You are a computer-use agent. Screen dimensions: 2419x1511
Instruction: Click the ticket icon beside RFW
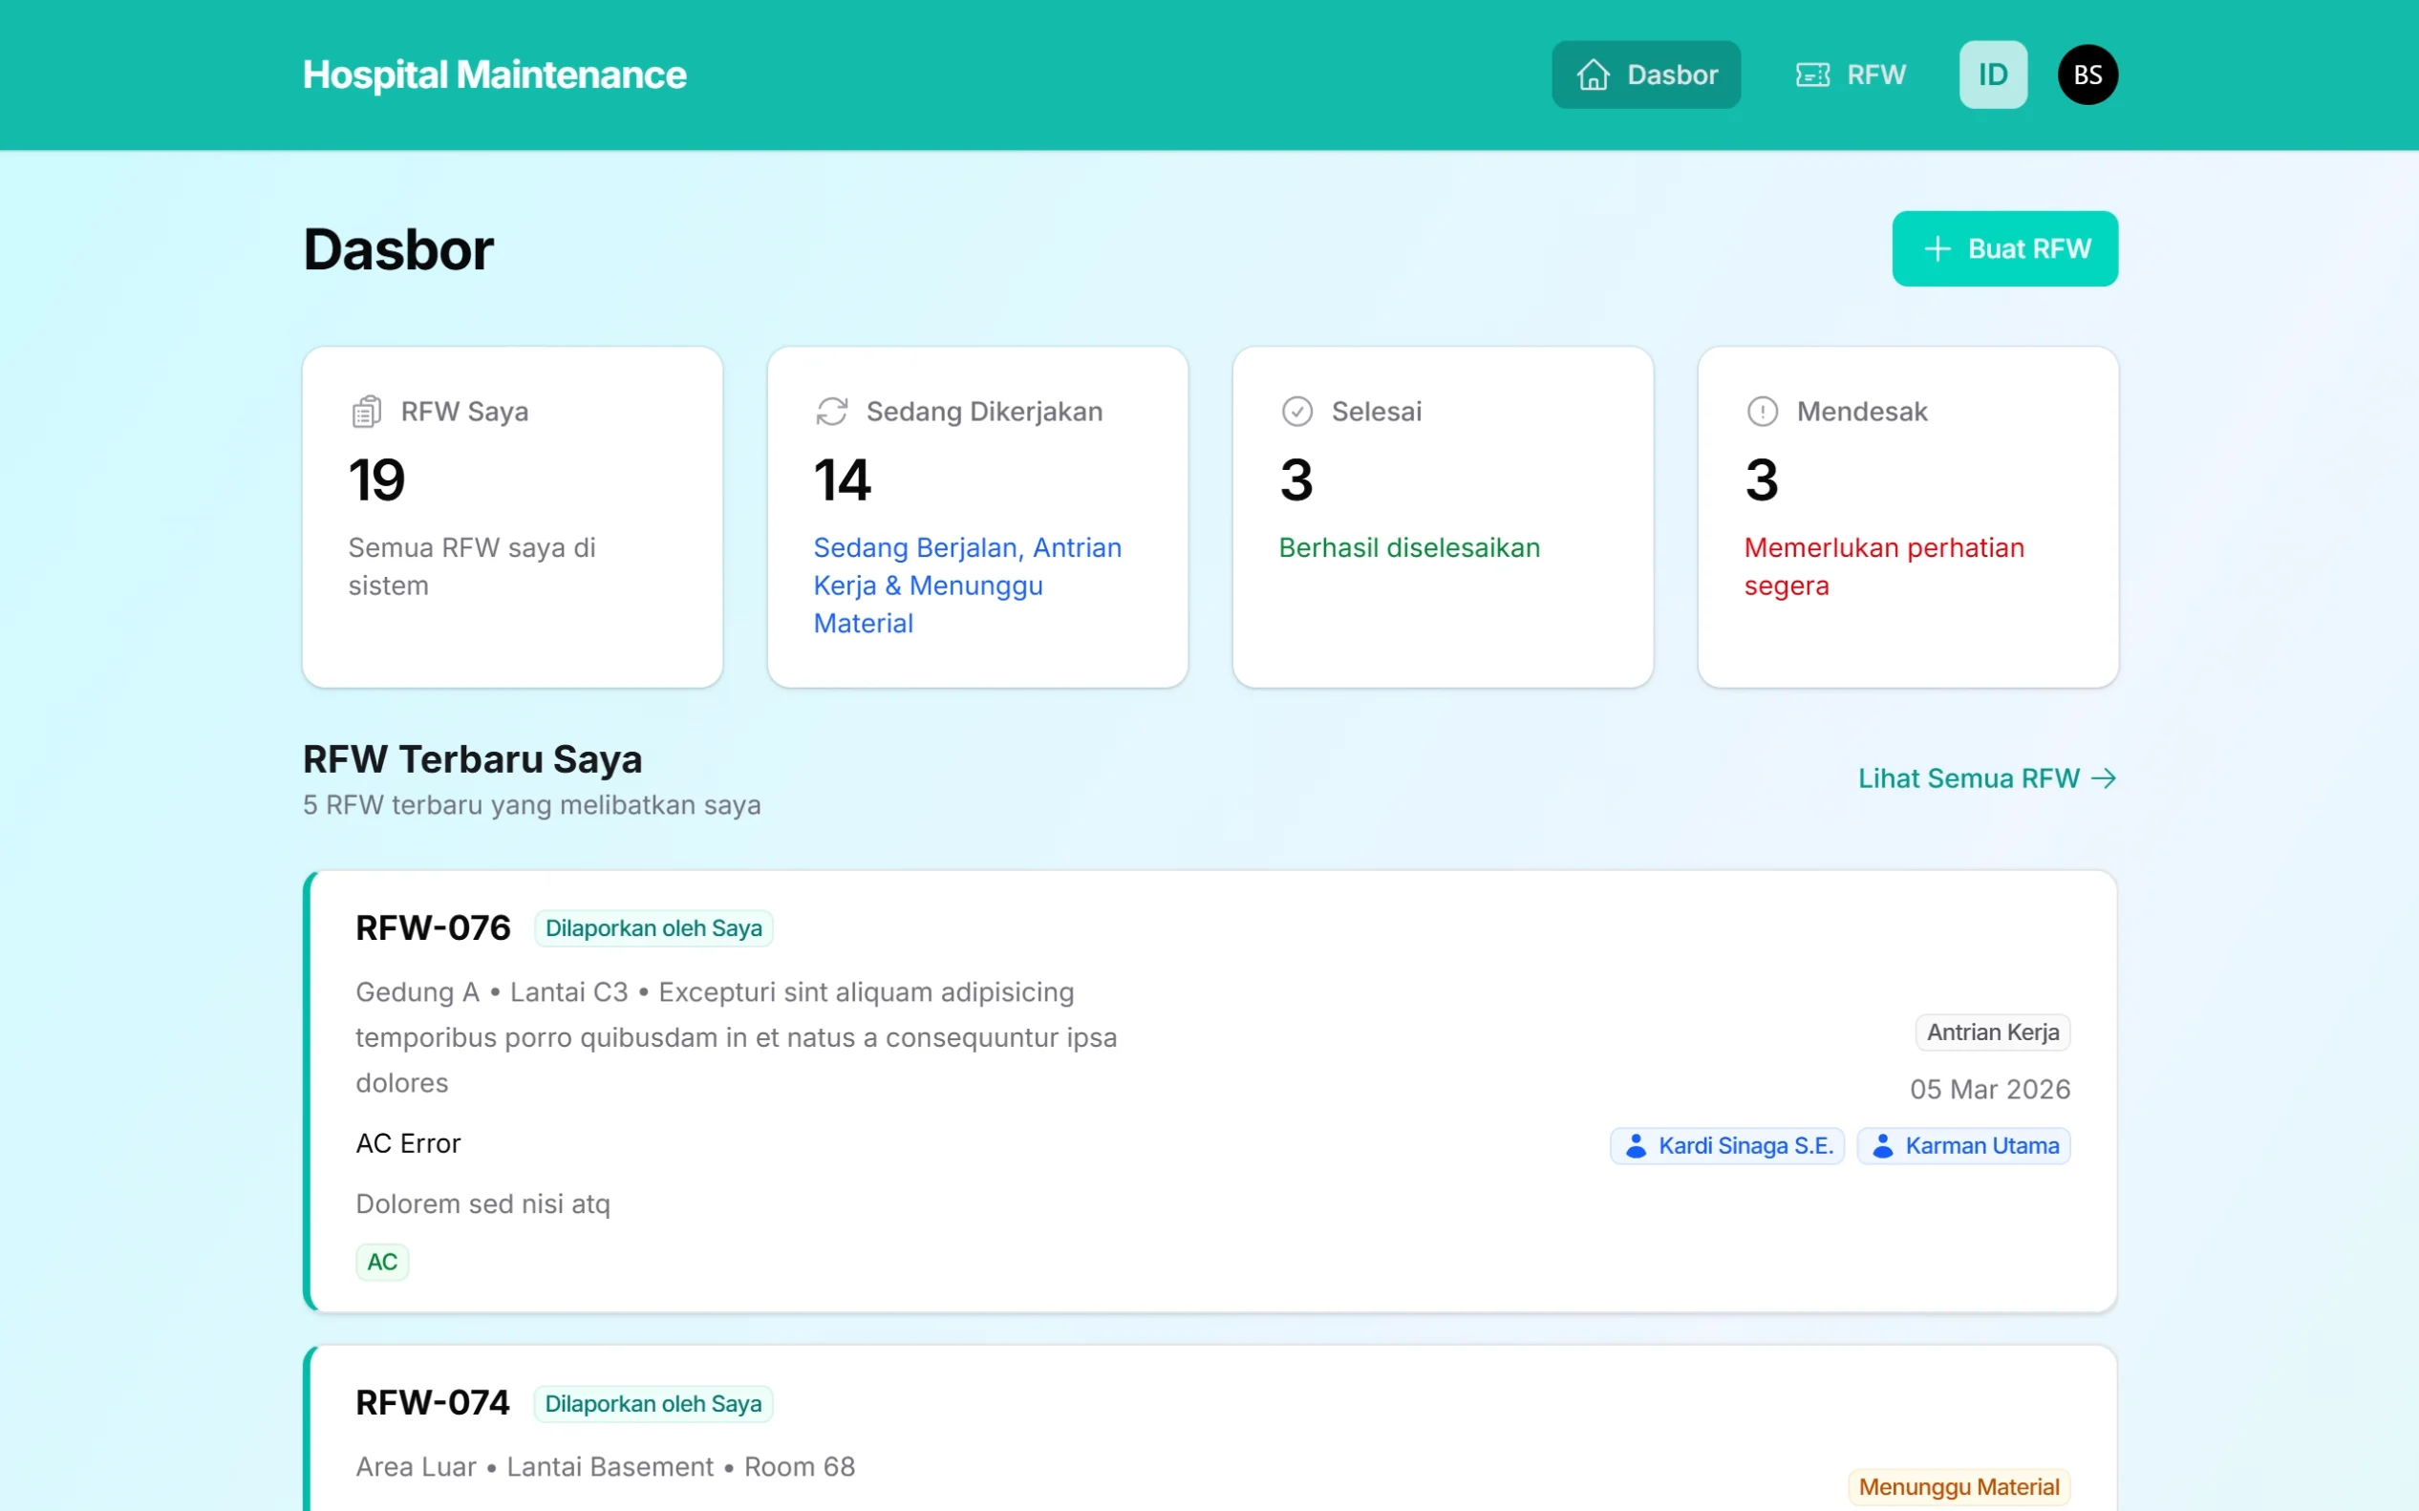(1812, 74)
